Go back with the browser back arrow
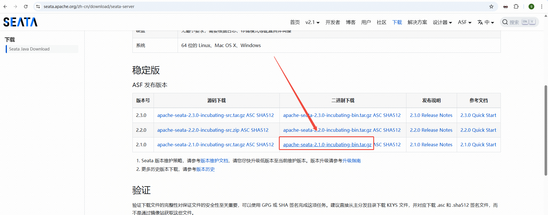Screen dimensions: 548x215 (5, 7)
